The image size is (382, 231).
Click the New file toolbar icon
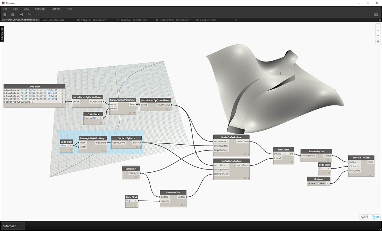[x=5, y=15]
